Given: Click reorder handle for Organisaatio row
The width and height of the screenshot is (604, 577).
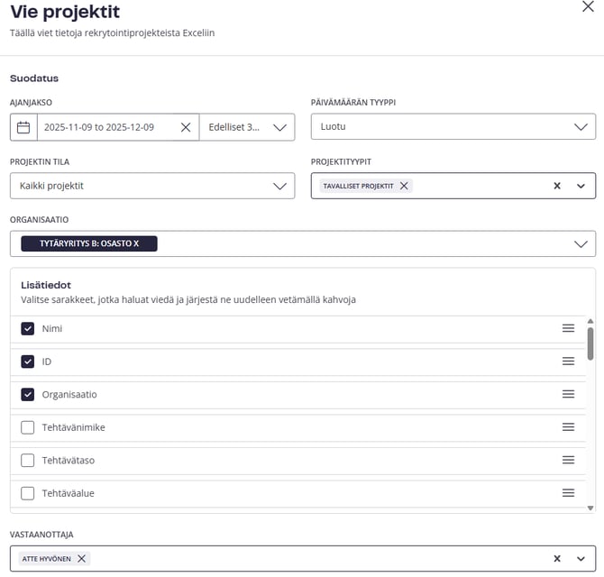Looking at the screenshot, I should 568,394.
